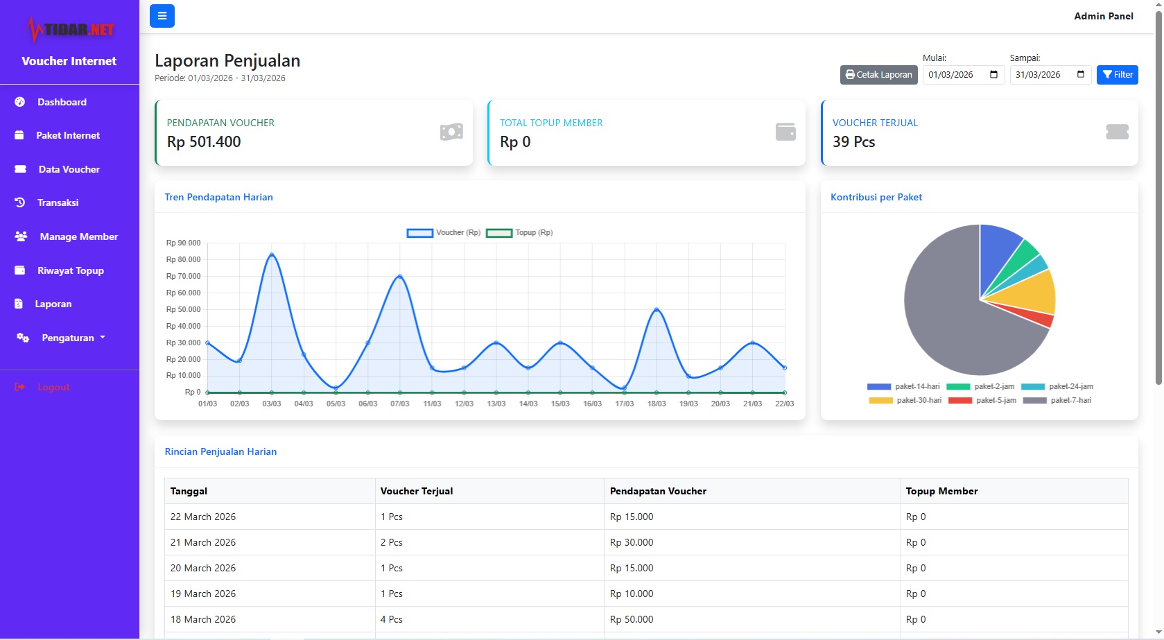Viewport: 1164px width, 640px height.
Task: Apply the date Filter button
Action: tap(1118, 75)
